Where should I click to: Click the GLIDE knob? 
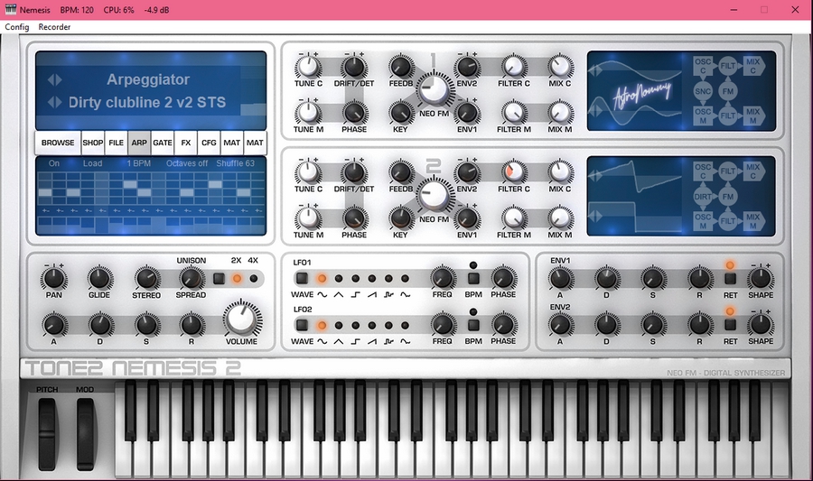click(99, 279)
